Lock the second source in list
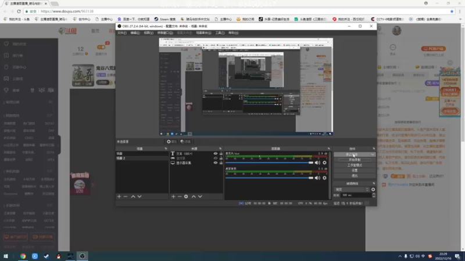This screenshot has width=465, height=261. coord(221,158)
